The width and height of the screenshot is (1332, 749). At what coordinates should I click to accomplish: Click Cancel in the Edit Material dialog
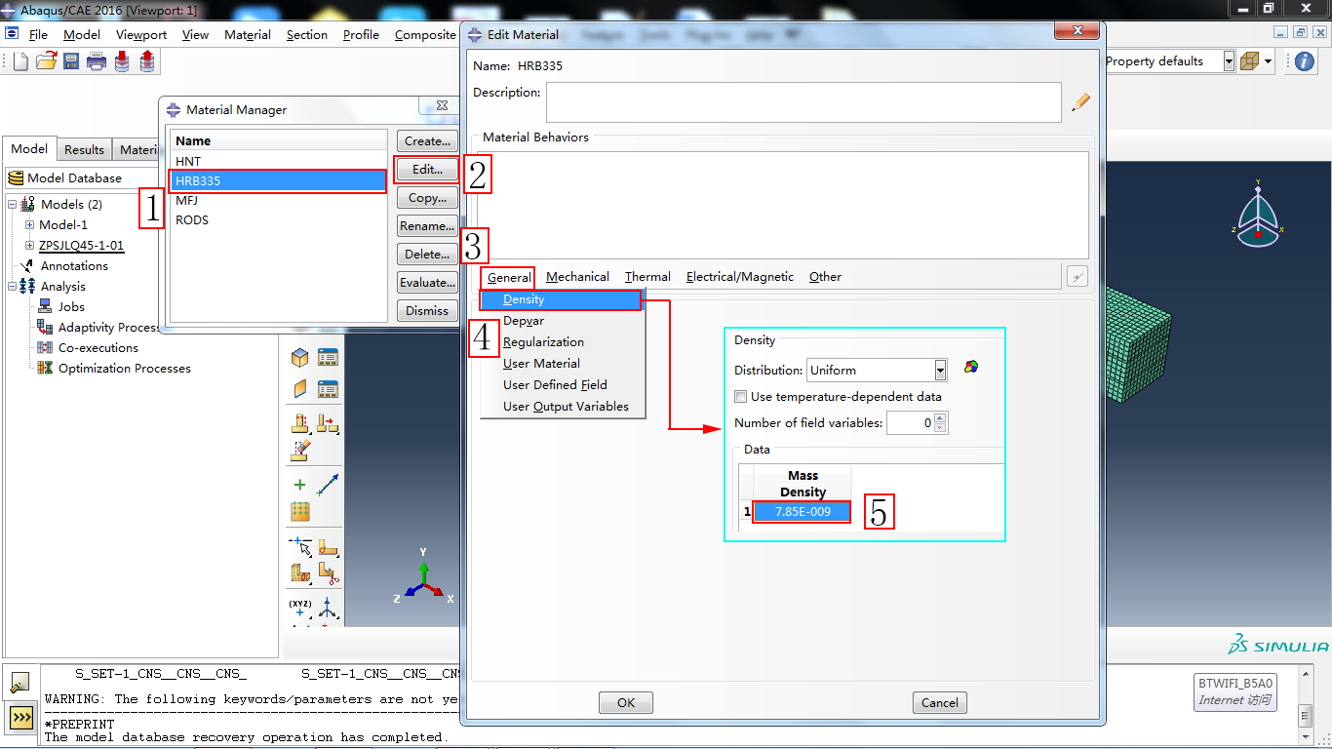940,702
